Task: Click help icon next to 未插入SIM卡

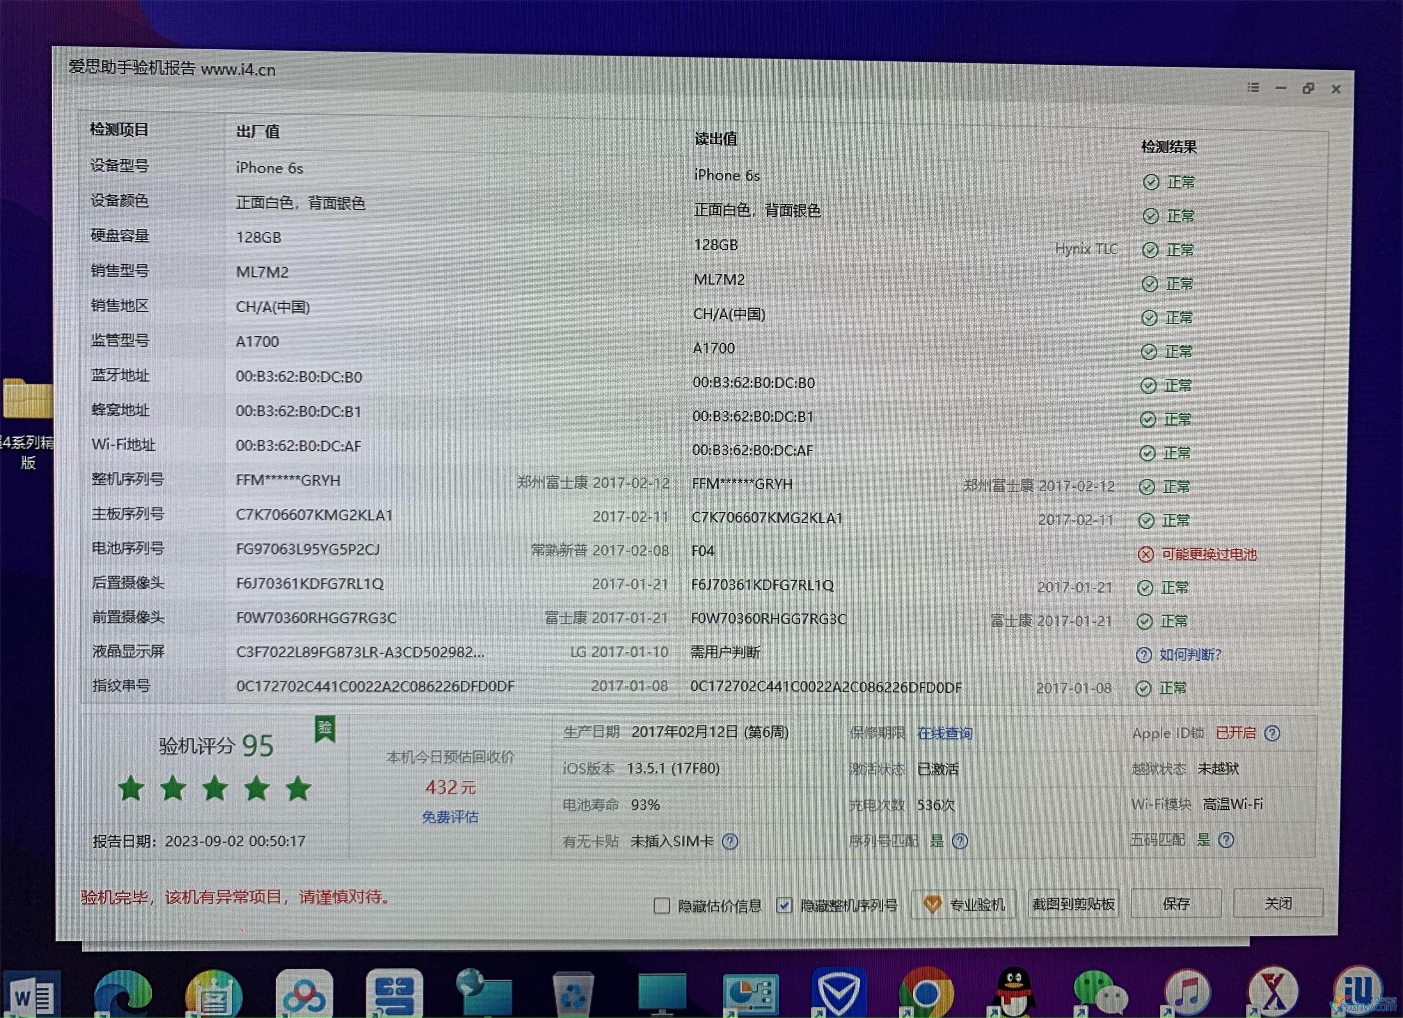Action: click(730, 842)
